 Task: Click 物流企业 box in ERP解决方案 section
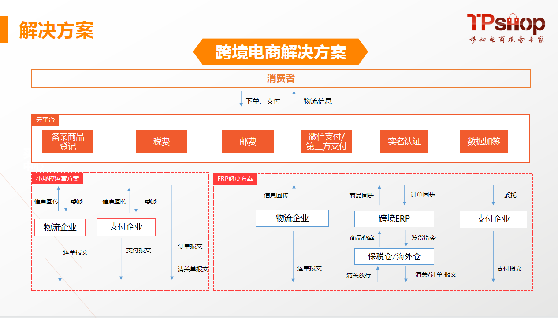pos(292,218)
